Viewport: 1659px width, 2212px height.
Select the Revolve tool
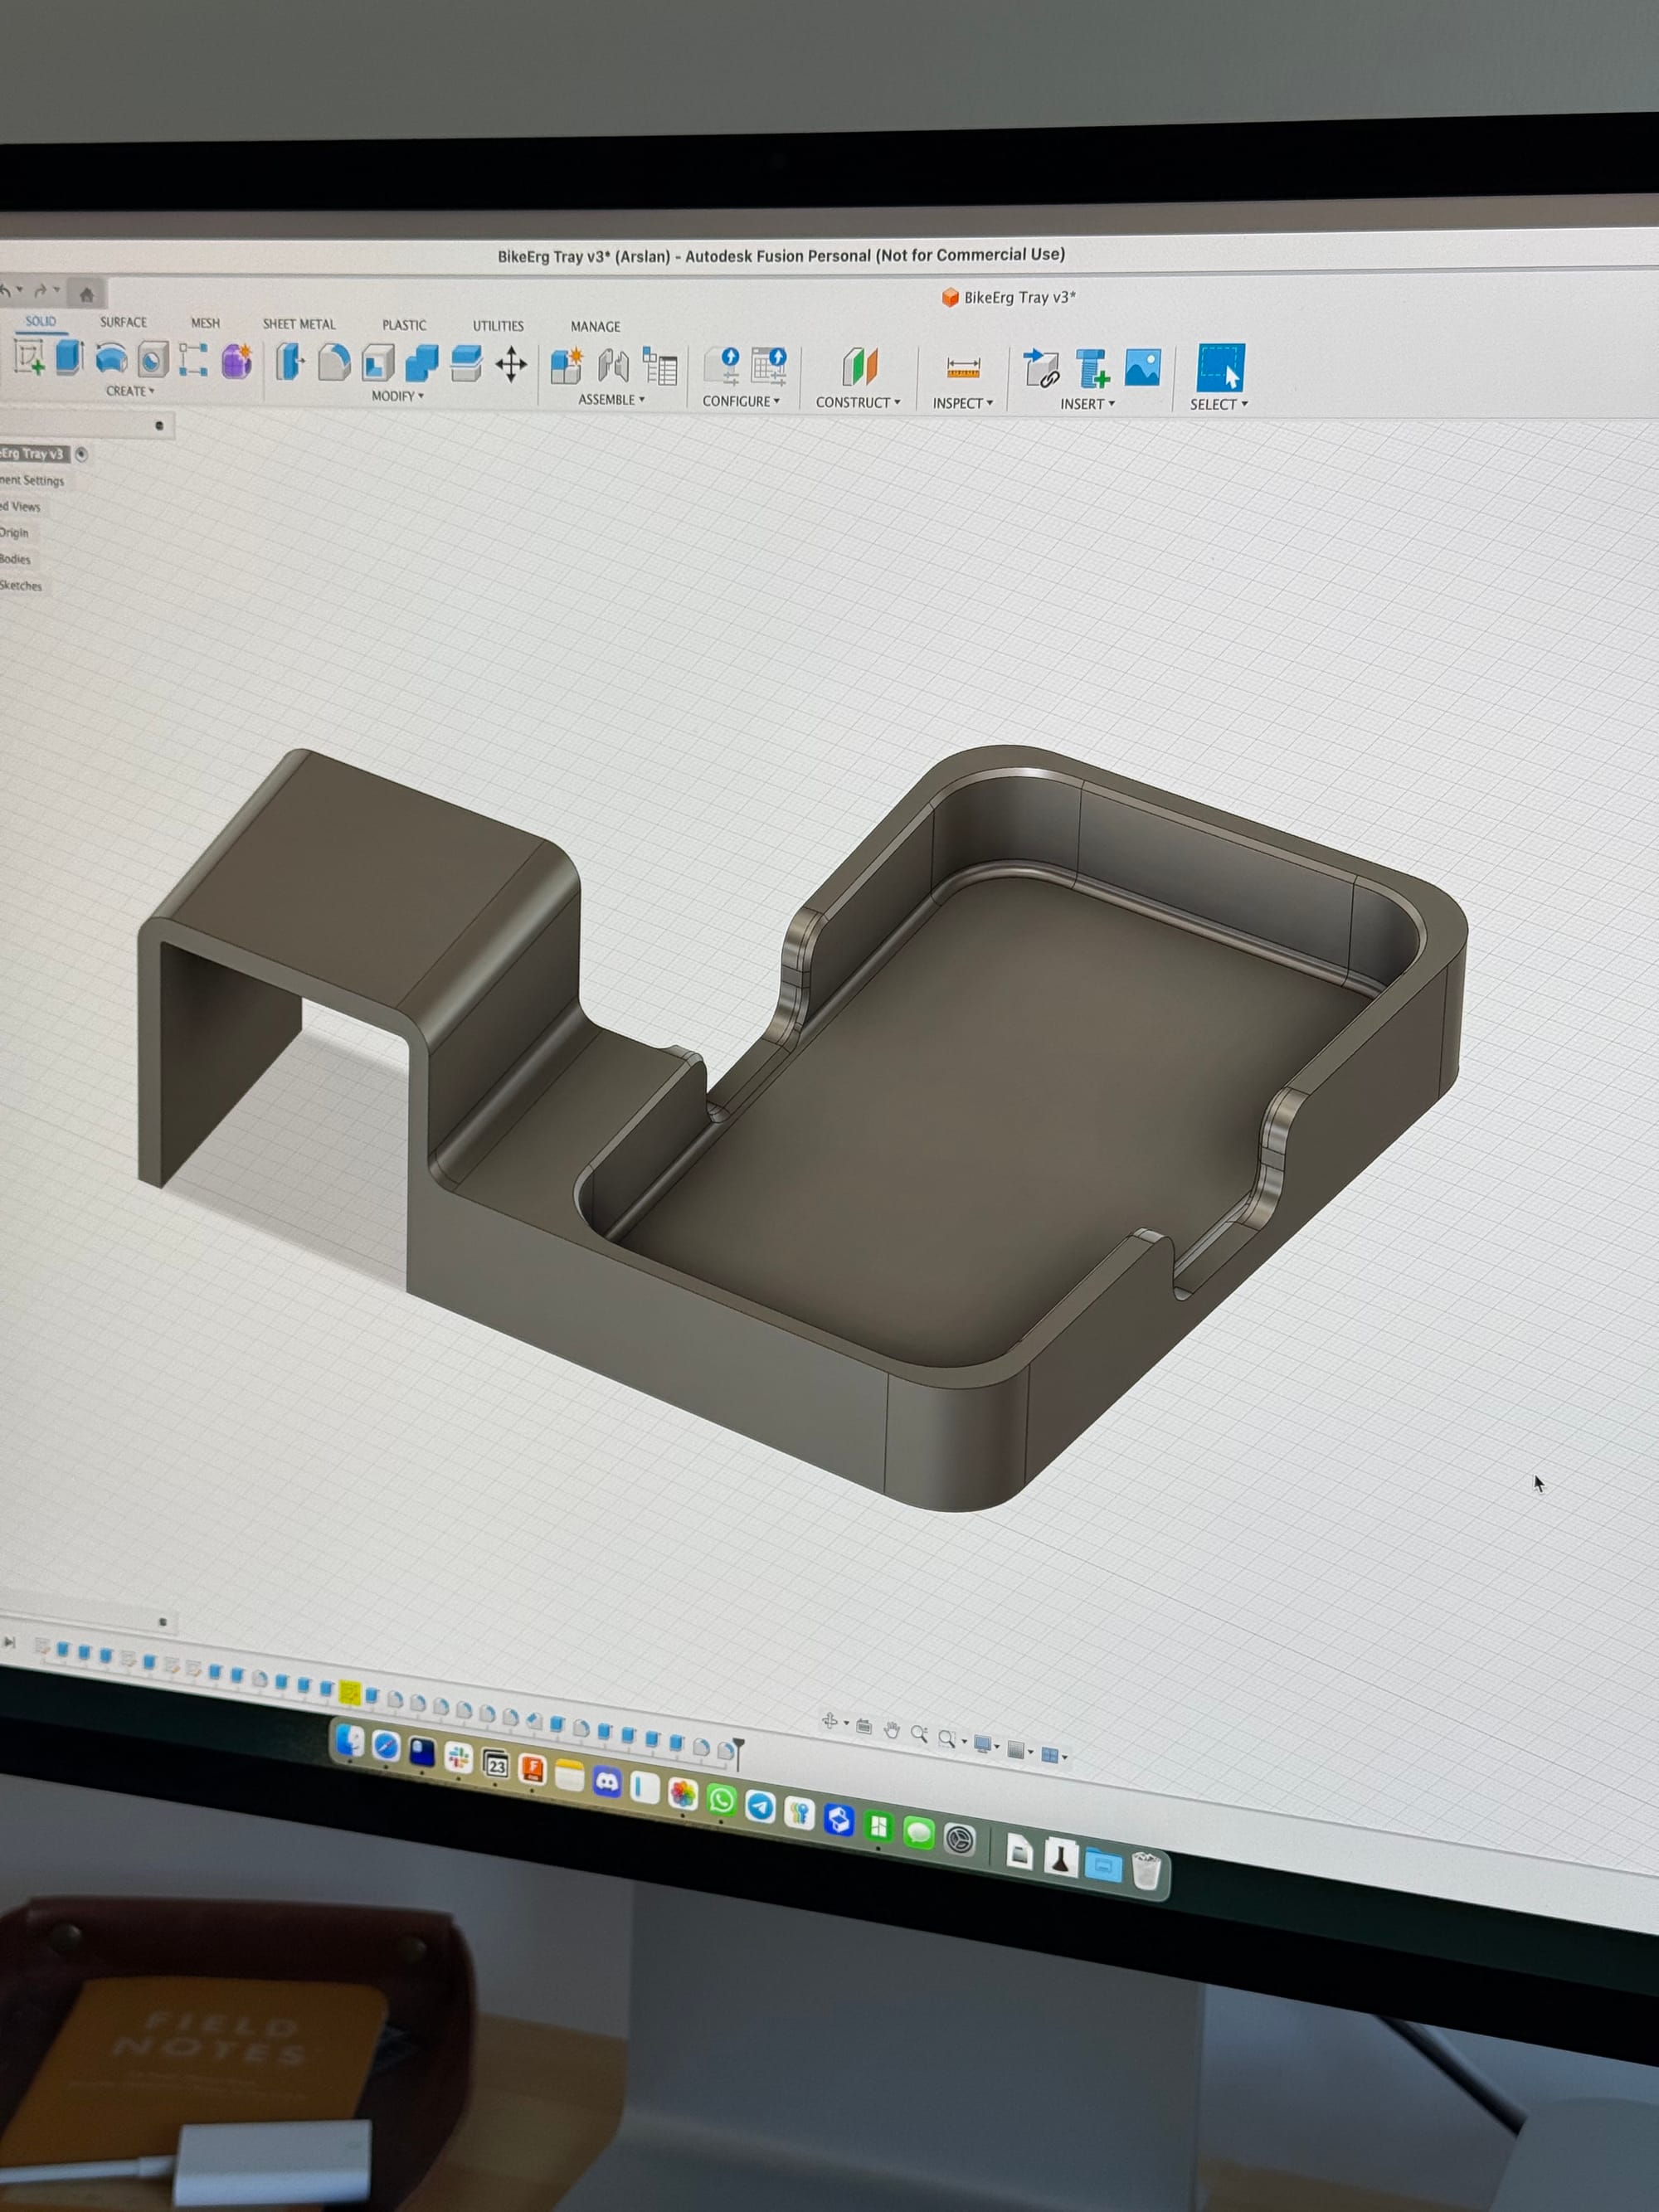click(x=111, y=359)
